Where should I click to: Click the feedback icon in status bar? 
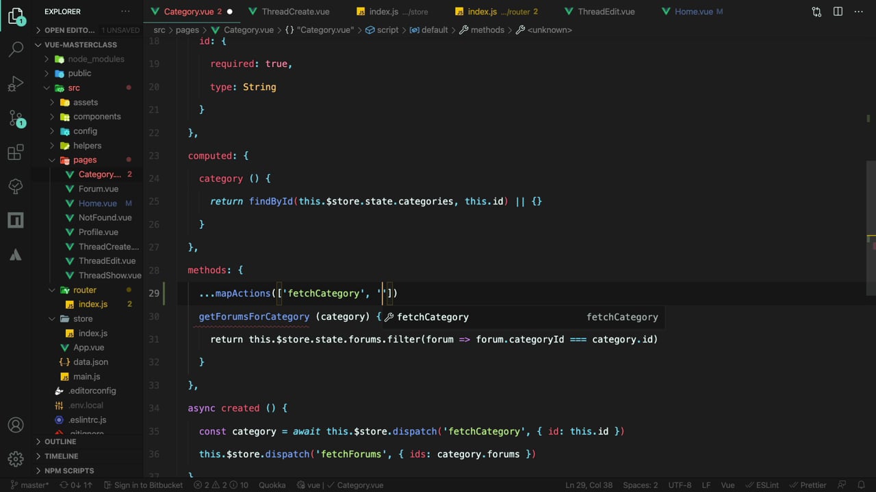(x=843, y=485)
